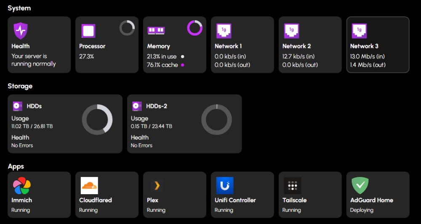The image size is (421, 224).
Task: Open the AdGuard Home shield icon
Action: pos(360,185)
